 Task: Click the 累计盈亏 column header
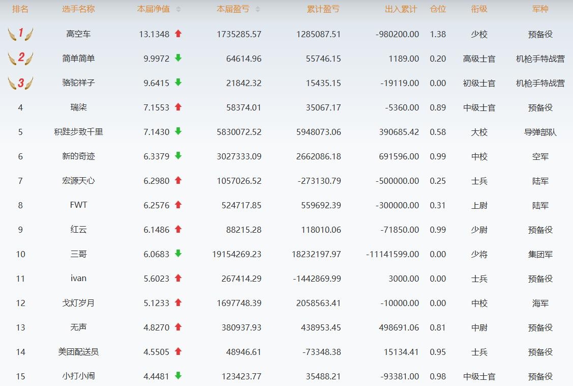coord(323,9)
